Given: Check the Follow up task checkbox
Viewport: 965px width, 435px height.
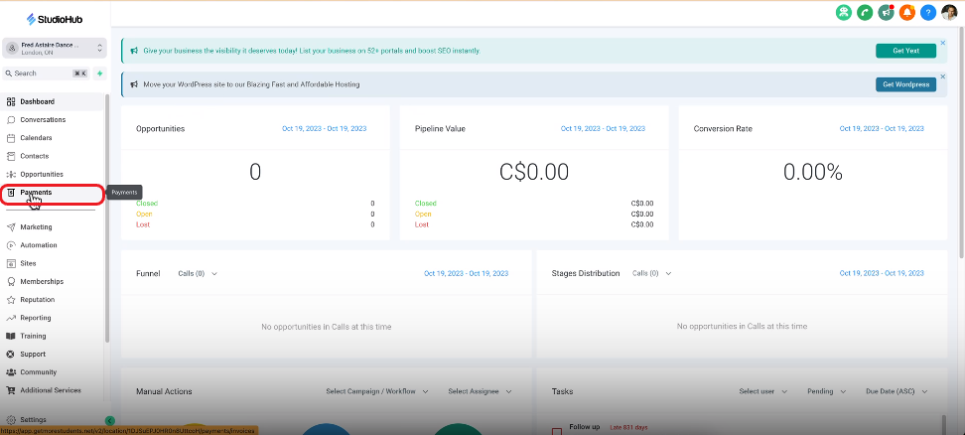Looking at the screenshot, I should [x=556, y=431].
